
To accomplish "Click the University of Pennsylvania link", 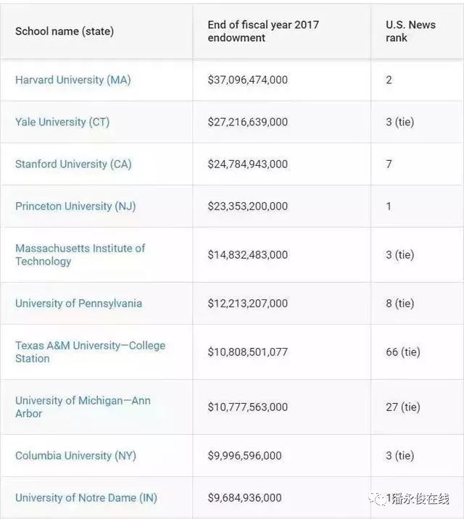I will coord(78,303).
